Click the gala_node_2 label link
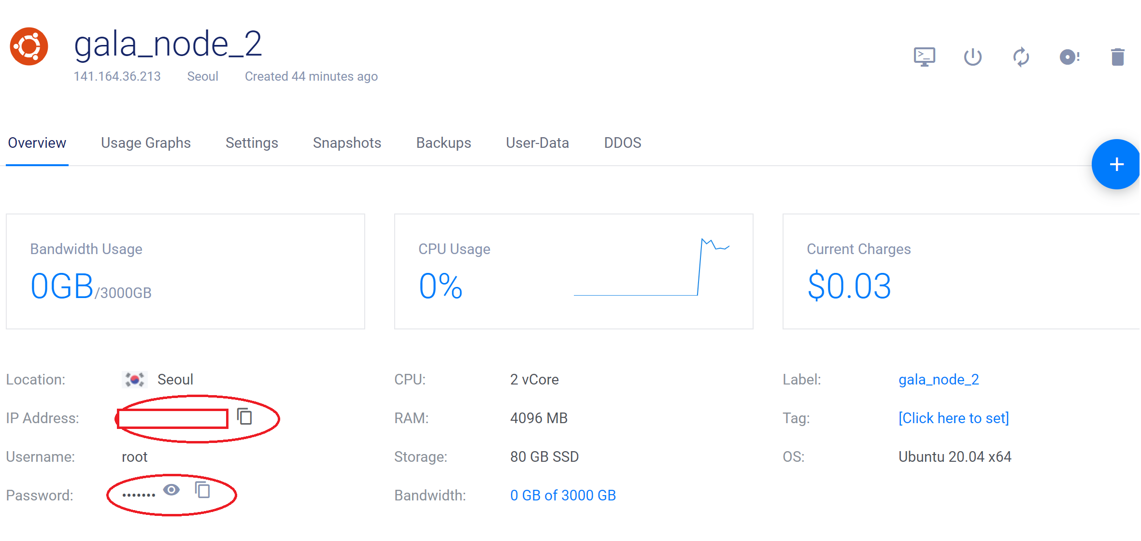Image resolution: width=1141 pixels, height=541 pixels. pos(938,380)
